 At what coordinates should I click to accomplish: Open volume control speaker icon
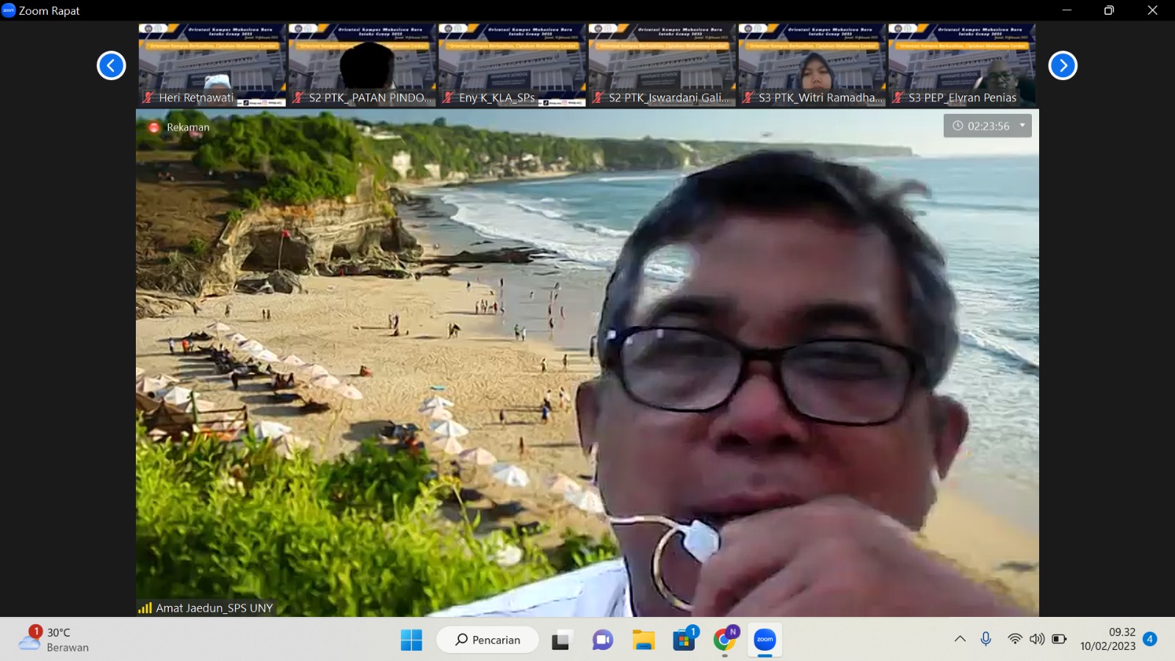point(1037,639)
